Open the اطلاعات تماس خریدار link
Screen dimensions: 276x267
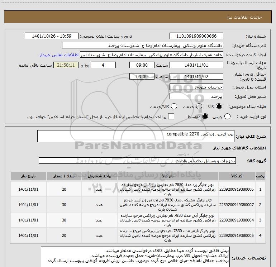click(59, 55)
